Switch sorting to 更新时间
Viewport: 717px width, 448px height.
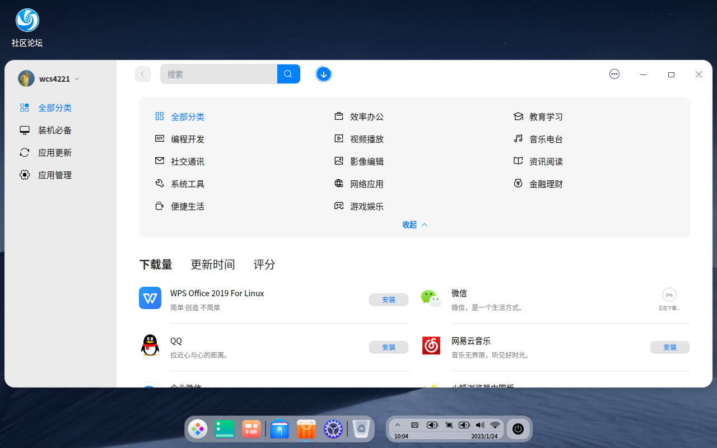[213, 264]
